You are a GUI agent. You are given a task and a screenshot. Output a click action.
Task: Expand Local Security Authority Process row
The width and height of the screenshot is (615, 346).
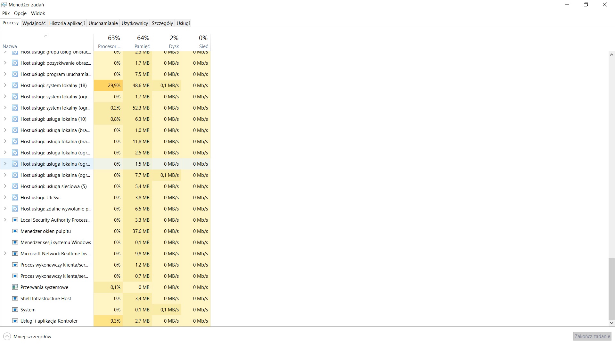(5, 220)
